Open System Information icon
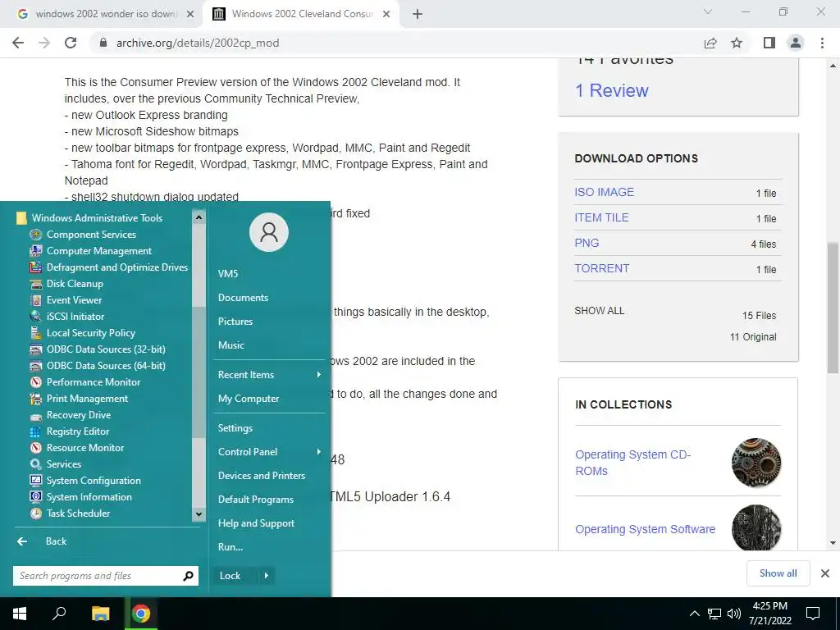 36,497
